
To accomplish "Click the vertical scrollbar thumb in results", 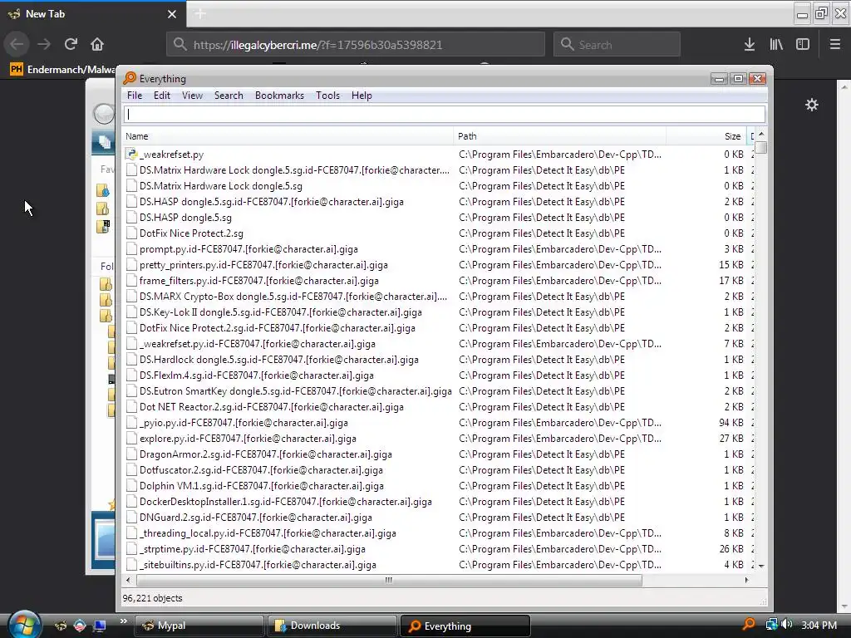I will tap(761, 147).
